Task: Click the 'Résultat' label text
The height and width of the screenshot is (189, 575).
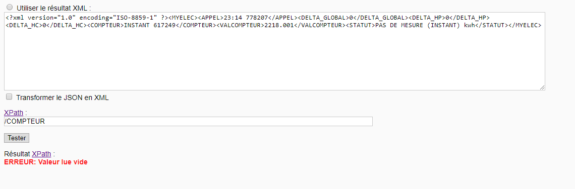Action: click(x=17, y=154)
